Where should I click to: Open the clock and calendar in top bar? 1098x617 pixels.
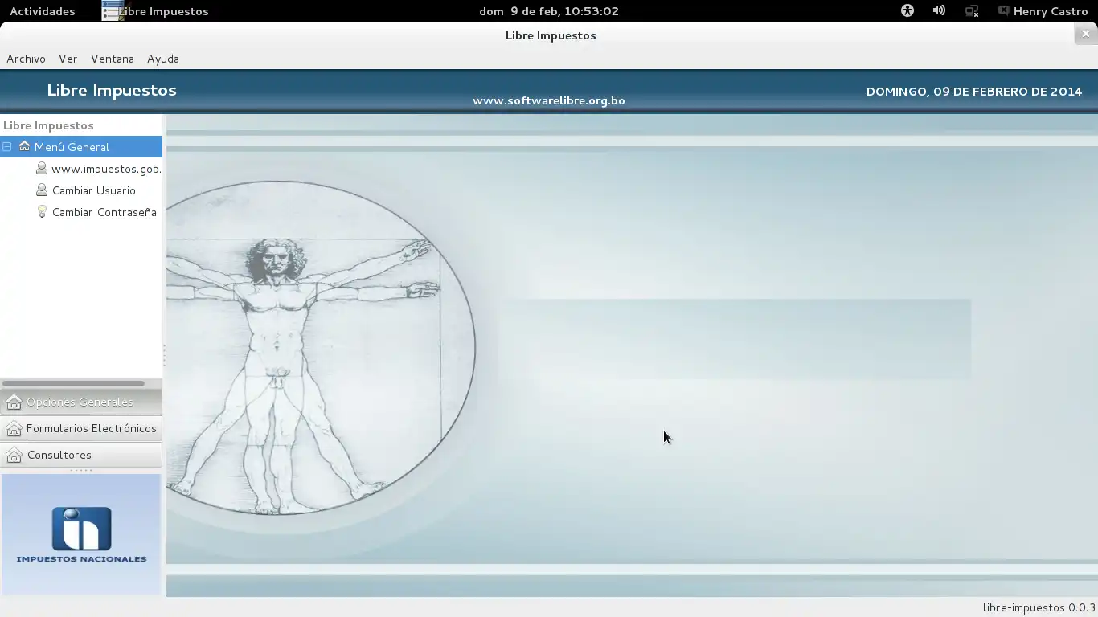549,11
